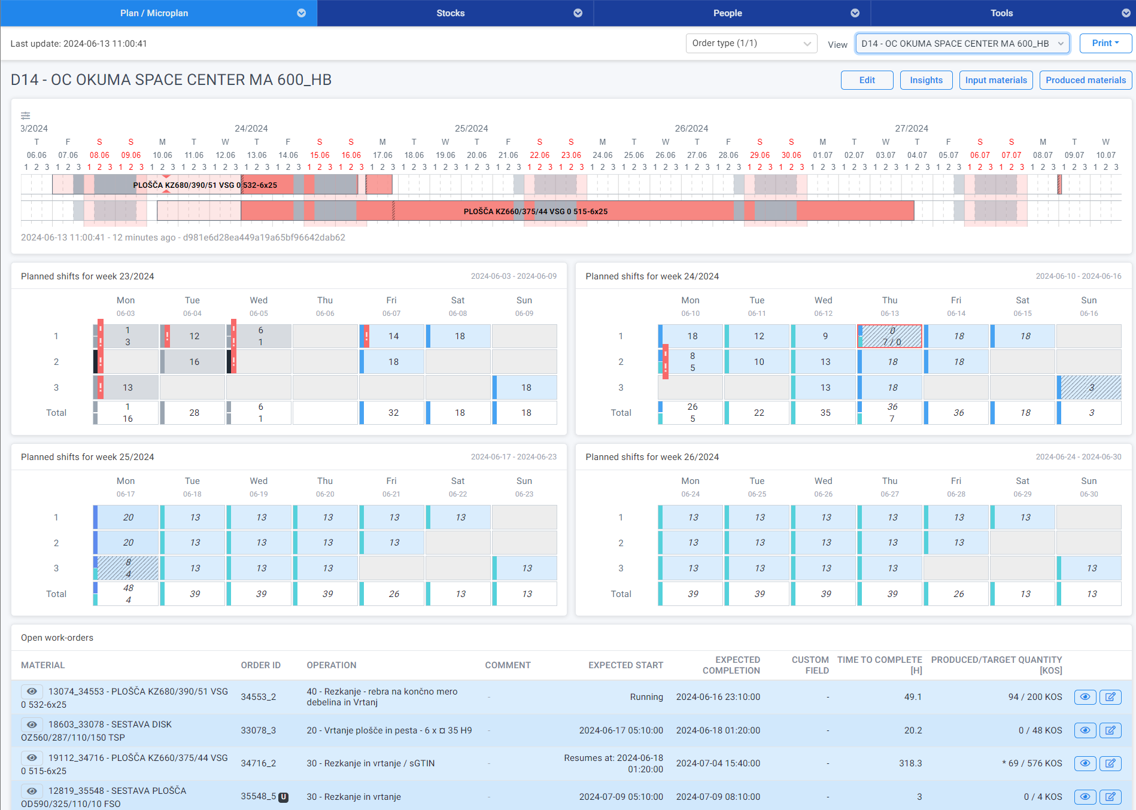Select Gantt bar PLOŠČA KZ660/375/44 VSG

click(535, 211)
